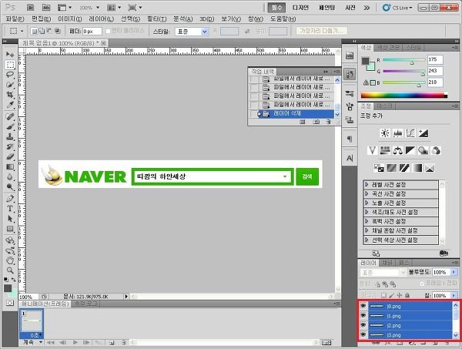Hide the j1.png layer

pos(363,316)
